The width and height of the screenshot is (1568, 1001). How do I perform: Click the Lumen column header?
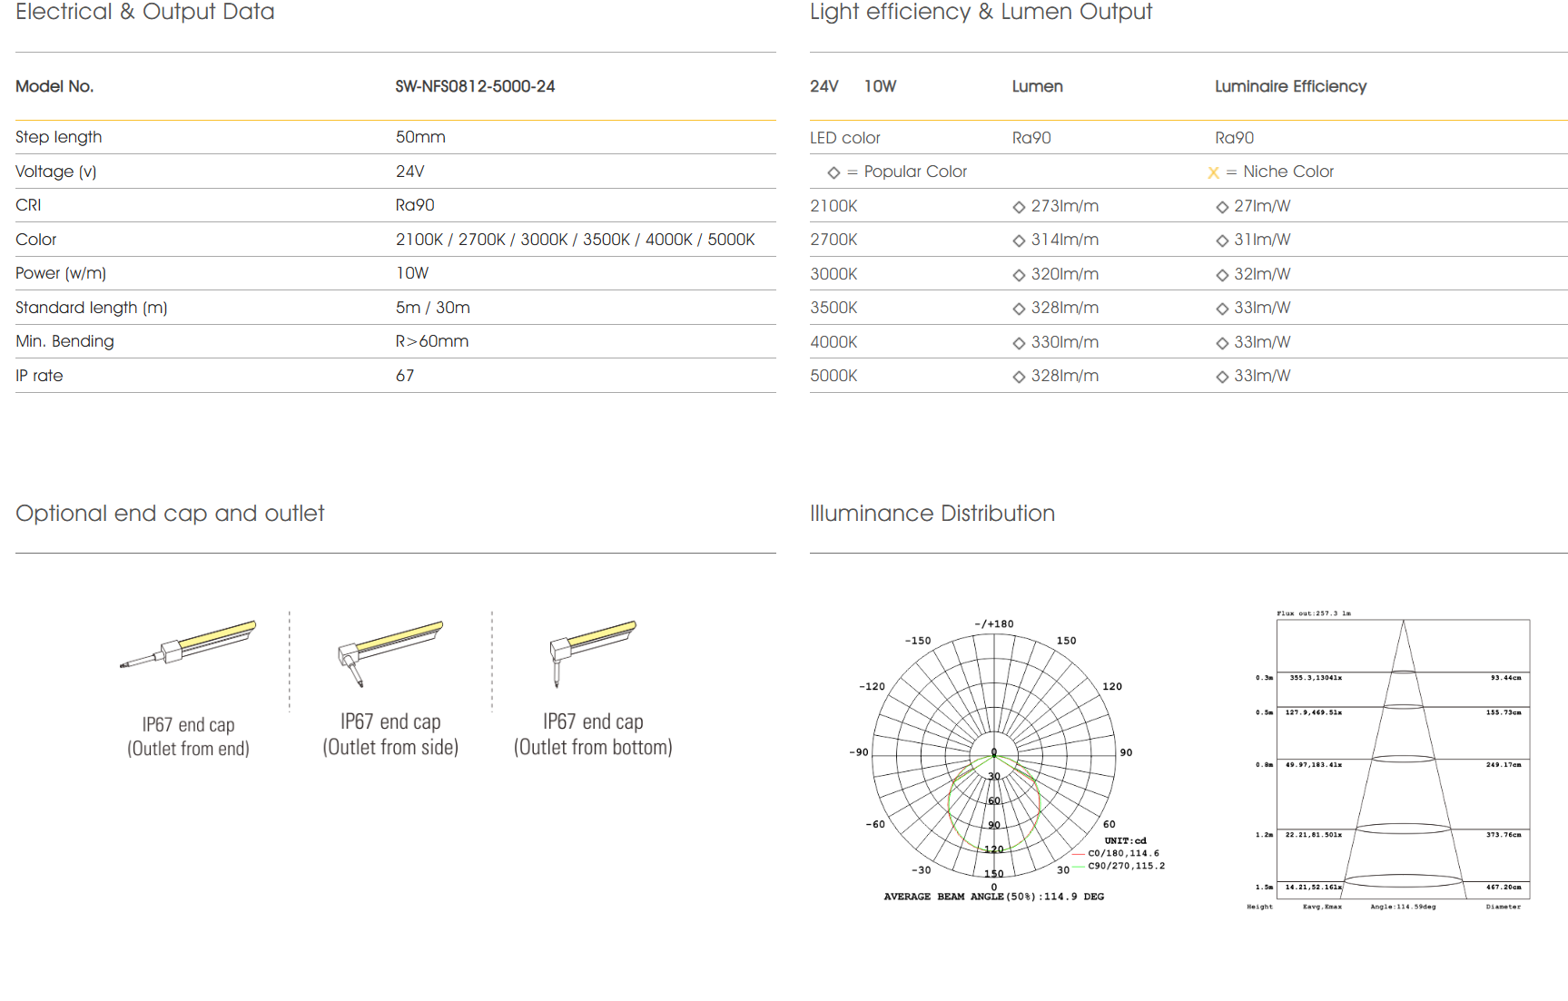1037,86
